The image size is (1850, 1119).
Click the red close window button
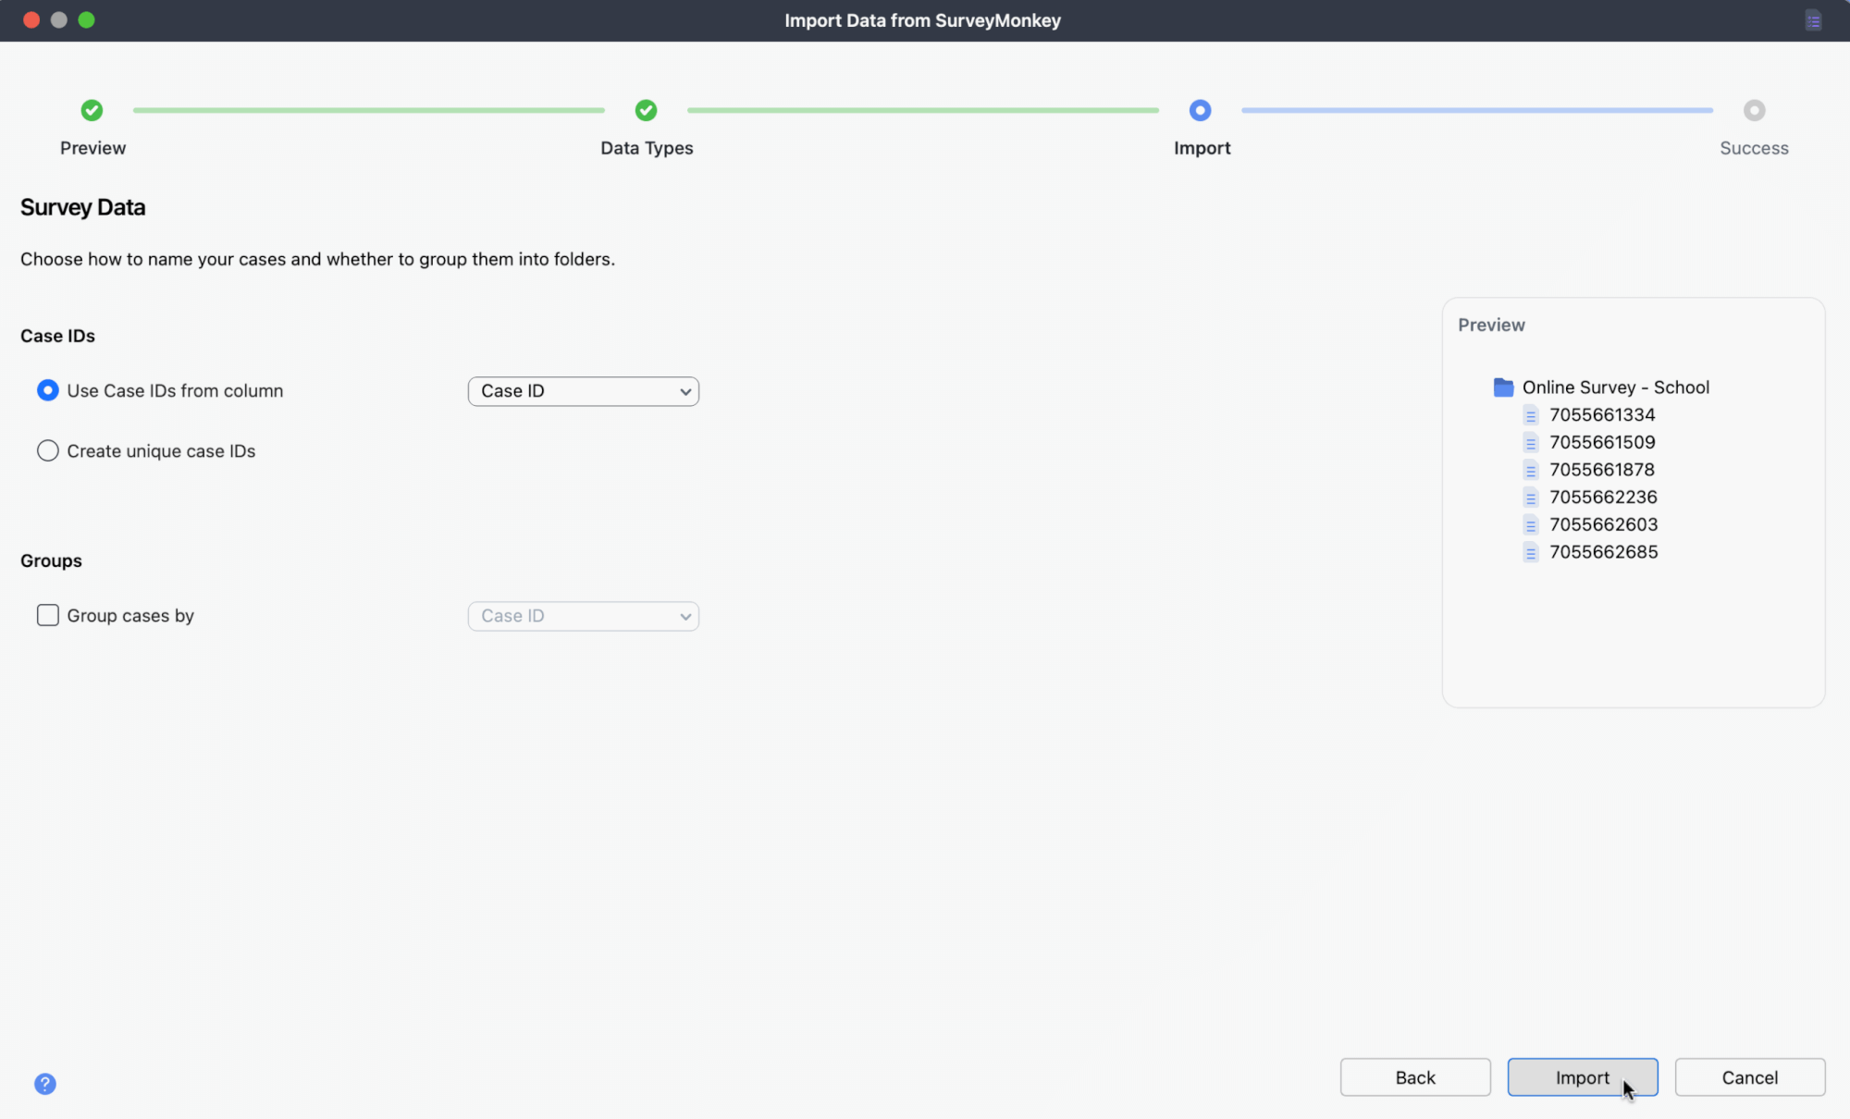31,20
